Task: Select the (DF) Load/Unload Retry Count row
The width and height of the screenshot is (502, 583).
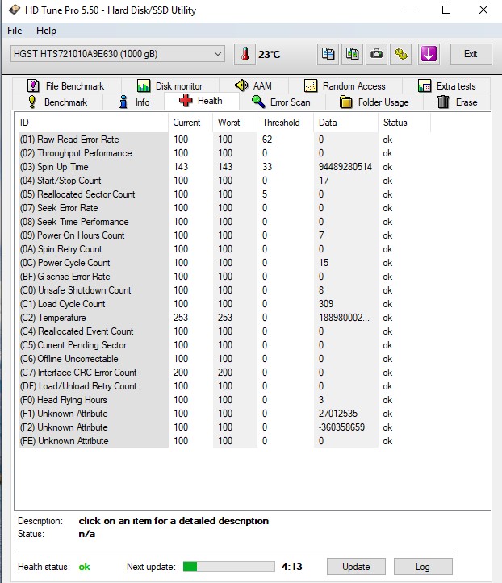Action: [x=224, y=386]
